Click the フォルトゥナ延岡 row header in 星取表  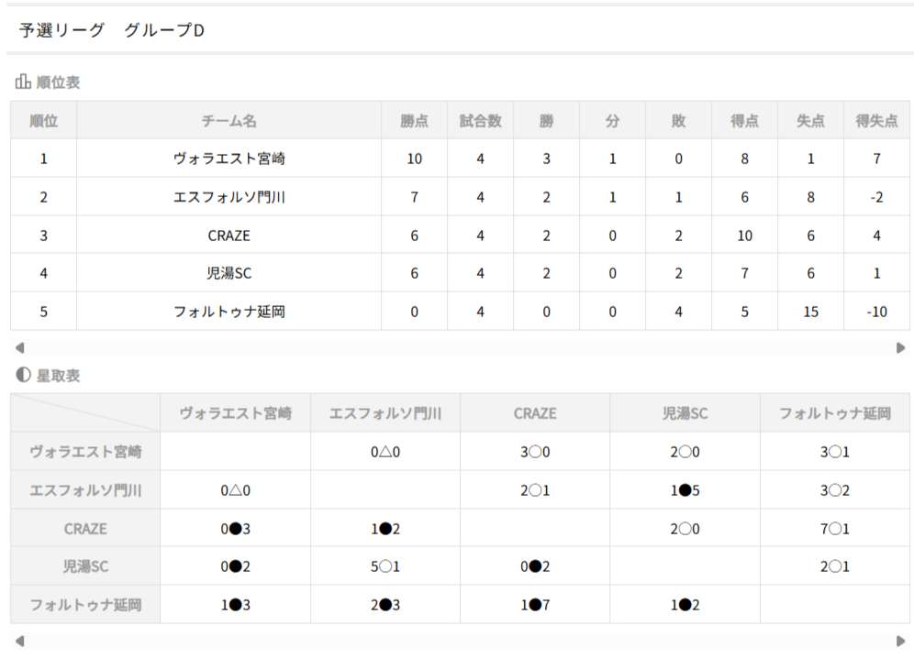(x=85, y=606)
